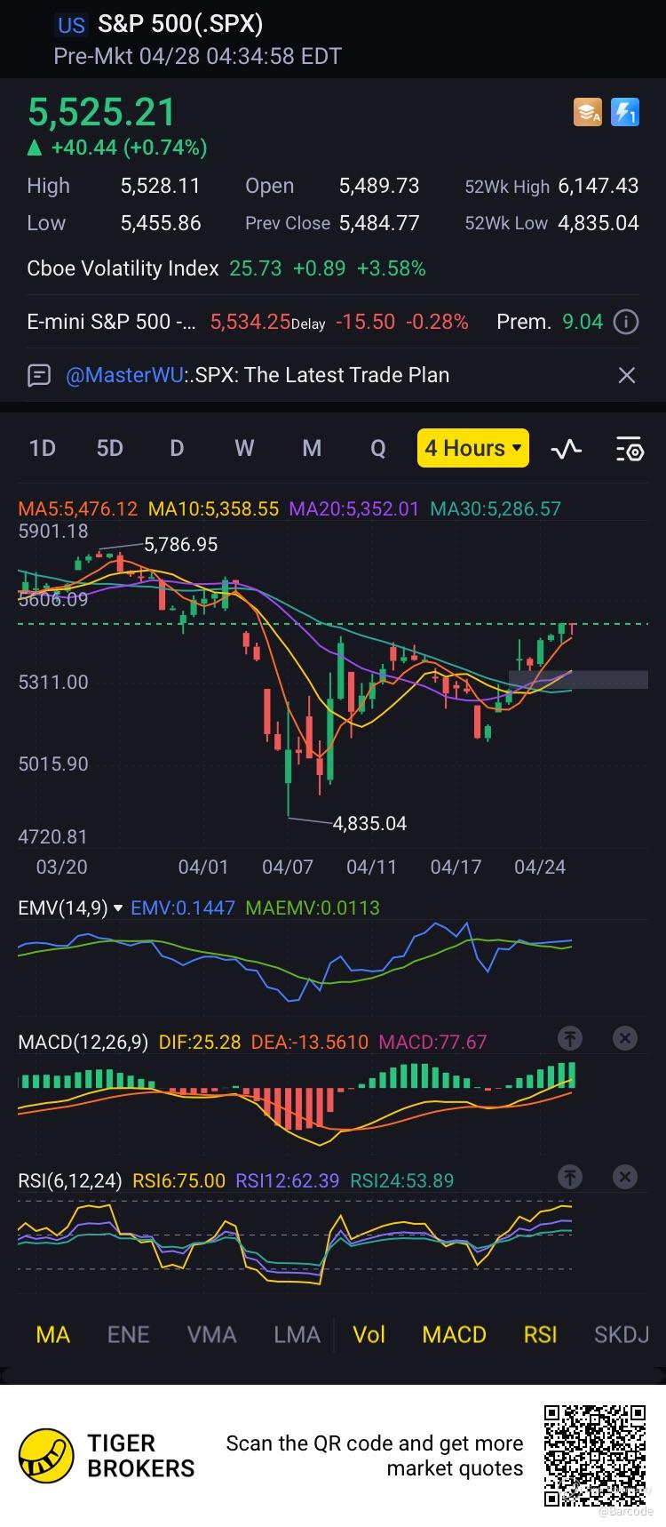This screenshot has width=666, height=1527.
Task: Tap the orange layers icon near price
Action: coord(588,112)
